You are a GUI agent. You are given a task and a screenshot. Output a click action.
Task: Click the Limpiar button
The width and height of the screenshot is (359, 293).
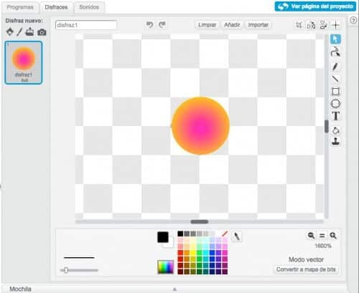click(207, 25)
